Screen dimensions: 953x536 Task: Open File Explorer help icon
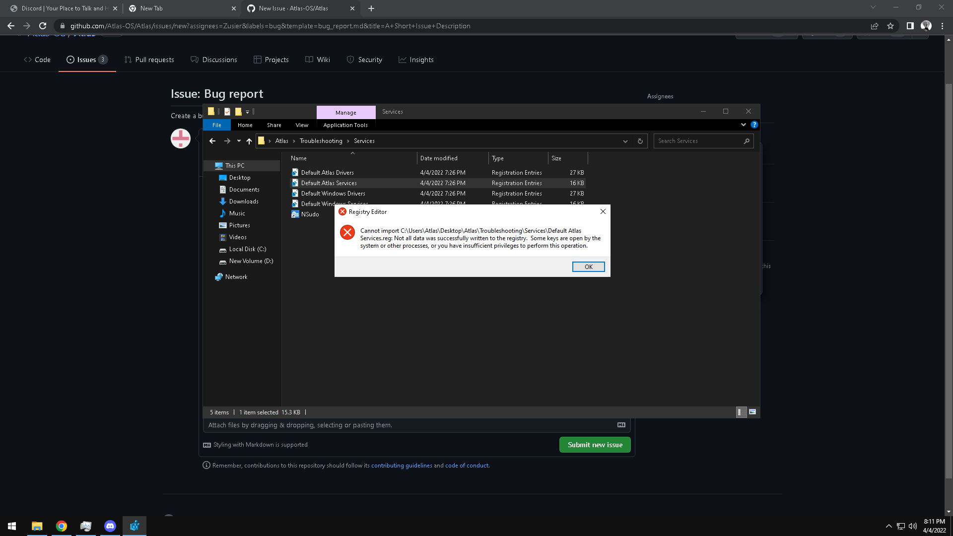coord(754,125)
